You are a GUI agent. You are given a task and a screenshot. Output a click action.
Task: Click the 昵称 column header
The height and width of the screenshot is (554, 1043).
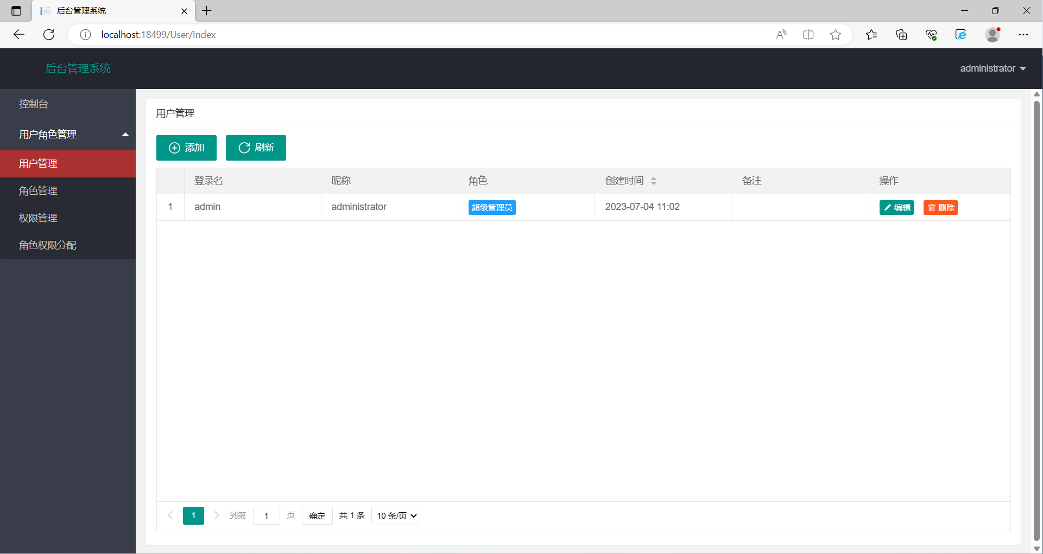pyautogui.click(x=389, y=181)
